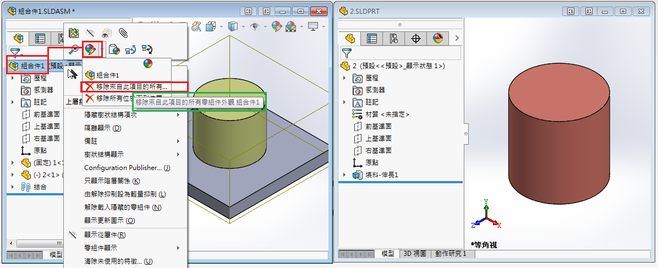Screen dimensions: 658x268
Task: Choose 顯示更新圖示 (O)
Action: (125, 220)
